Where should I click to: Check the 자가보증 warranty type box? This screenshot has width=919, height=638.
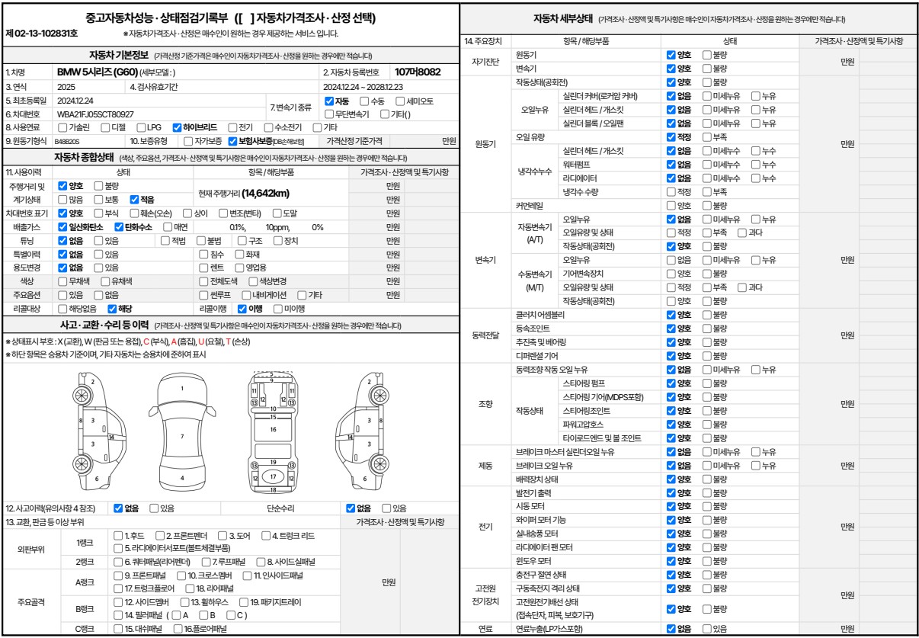tap(189, 141)
